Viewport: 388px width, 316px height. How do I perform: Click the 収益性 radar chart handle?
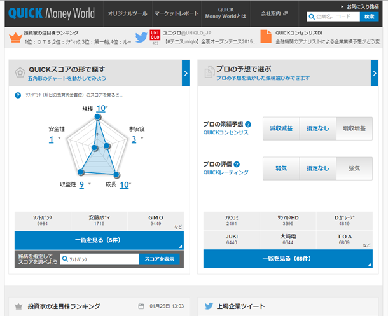80,172
